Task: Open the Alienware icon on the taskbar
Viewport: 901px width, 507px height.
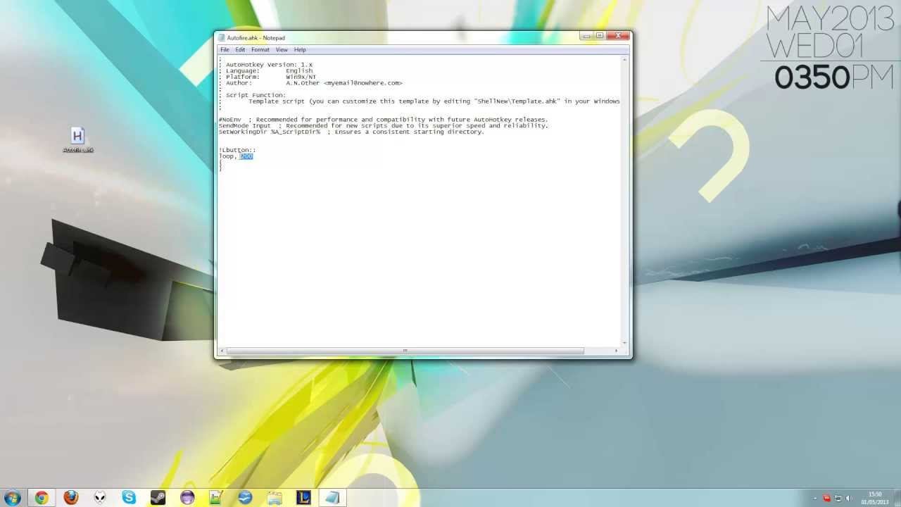Action: click(100, 498)
